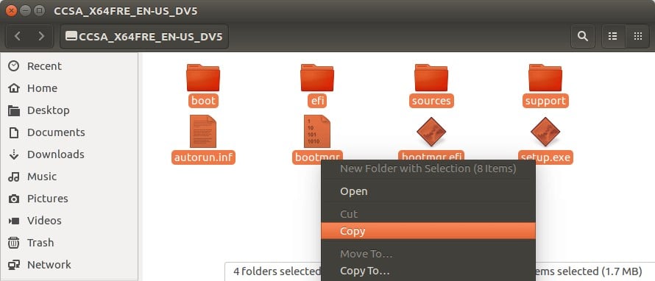Click the support folder name label
Screen dimensions: 655x281
pos(545,101)
